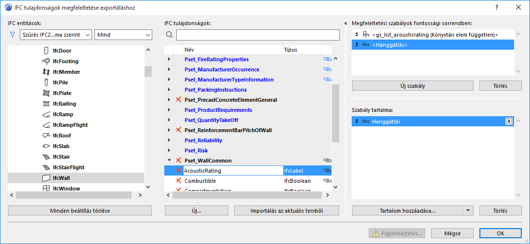Select the IfcRamp entity icon
The width and height of the screenshot is (530, 244).
point(46,114)
